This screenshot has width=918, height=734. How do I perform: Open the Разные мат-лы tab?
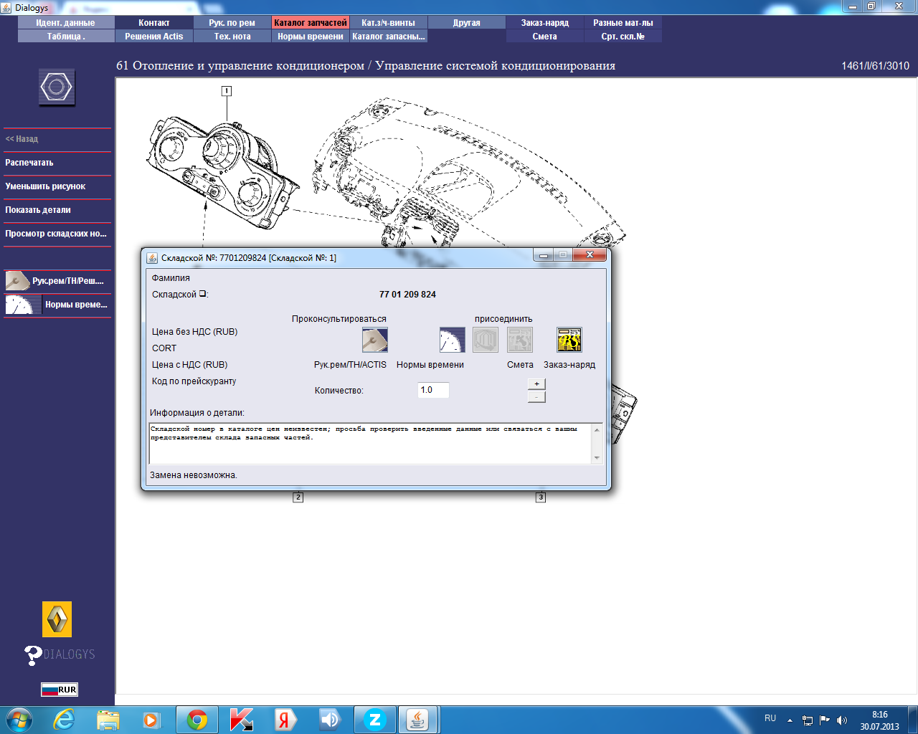tap(623, 23)
